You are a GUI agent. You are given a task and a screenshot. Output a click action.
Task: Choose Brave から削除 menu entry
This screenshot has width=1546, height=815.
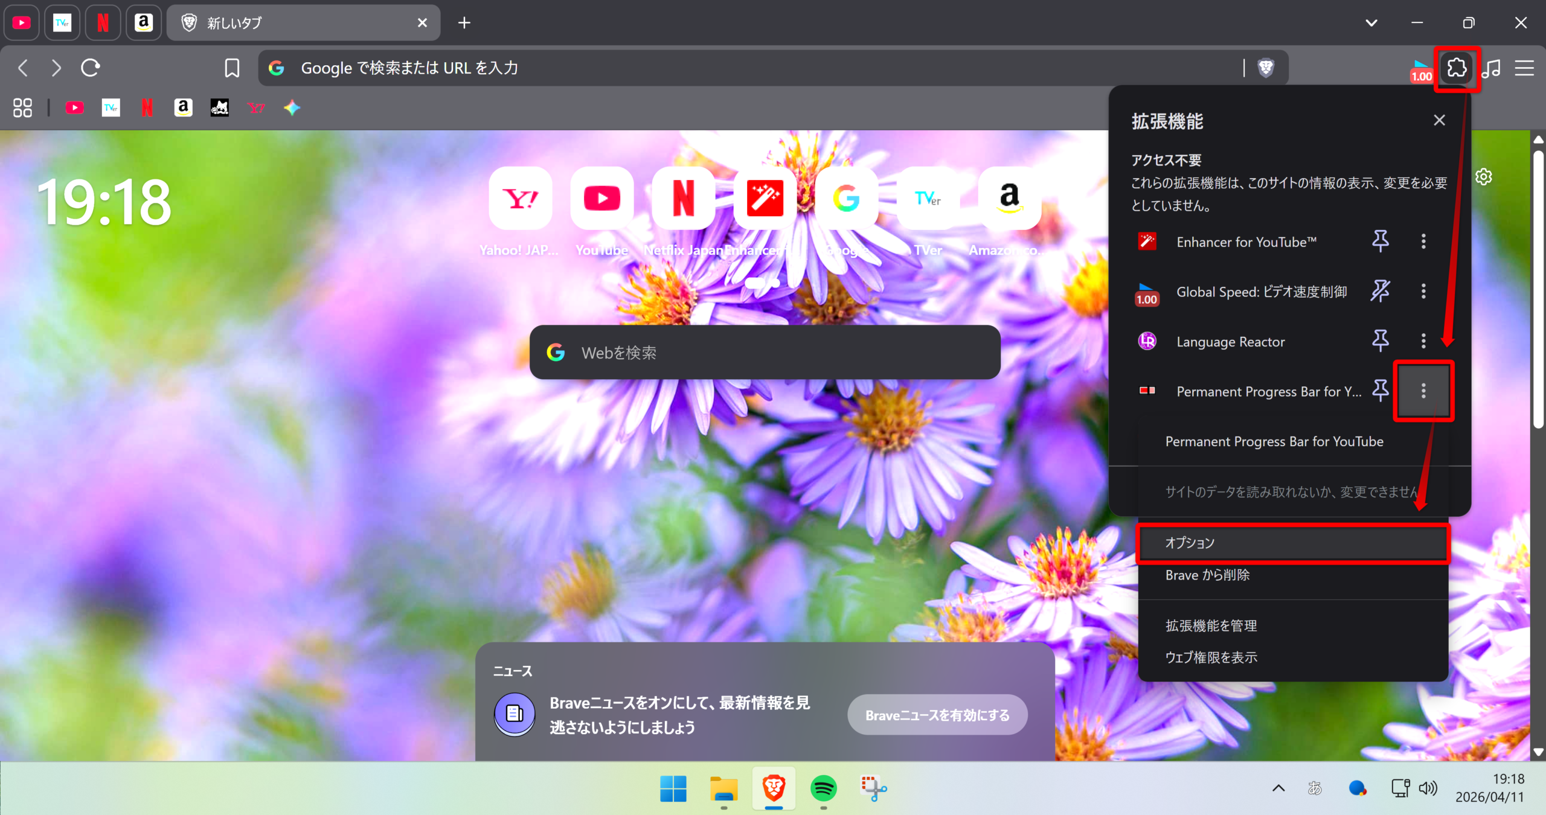pyautogui.click(x=1208, y=575)
